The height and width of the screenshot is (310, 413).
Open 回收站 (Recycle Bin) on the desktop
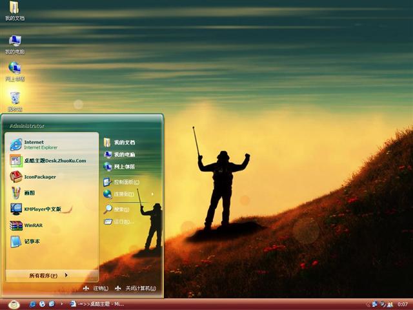pyautogui.click(x=14, y=99)
